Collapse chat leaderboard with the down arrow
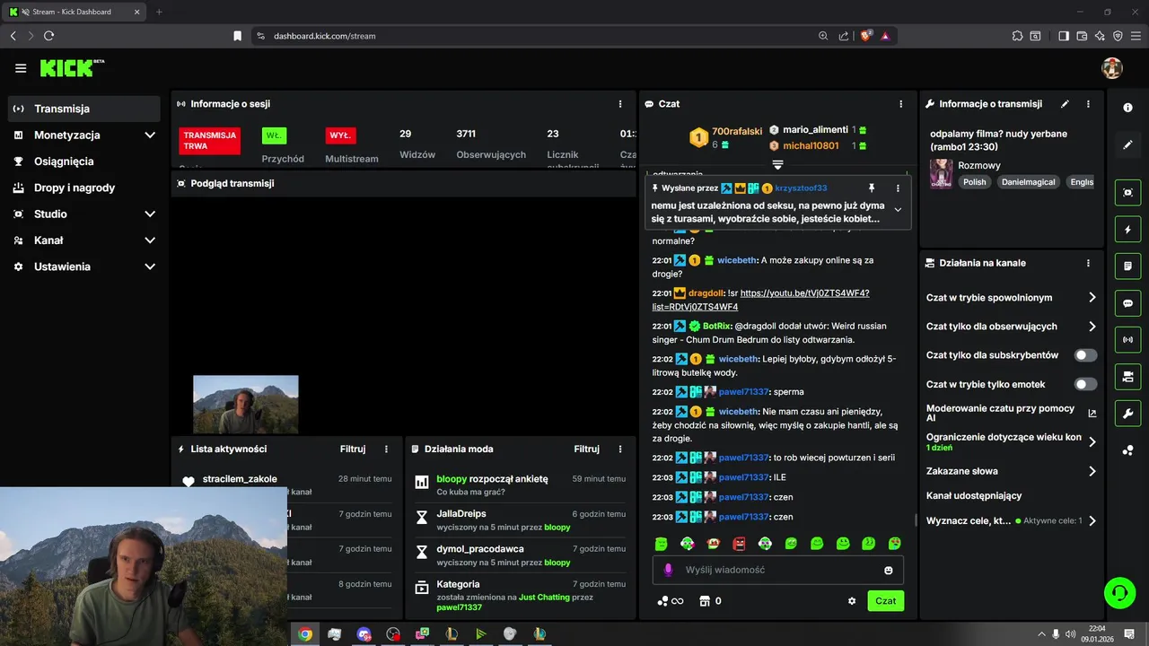1149x646 pixels. tap(777, 165)
